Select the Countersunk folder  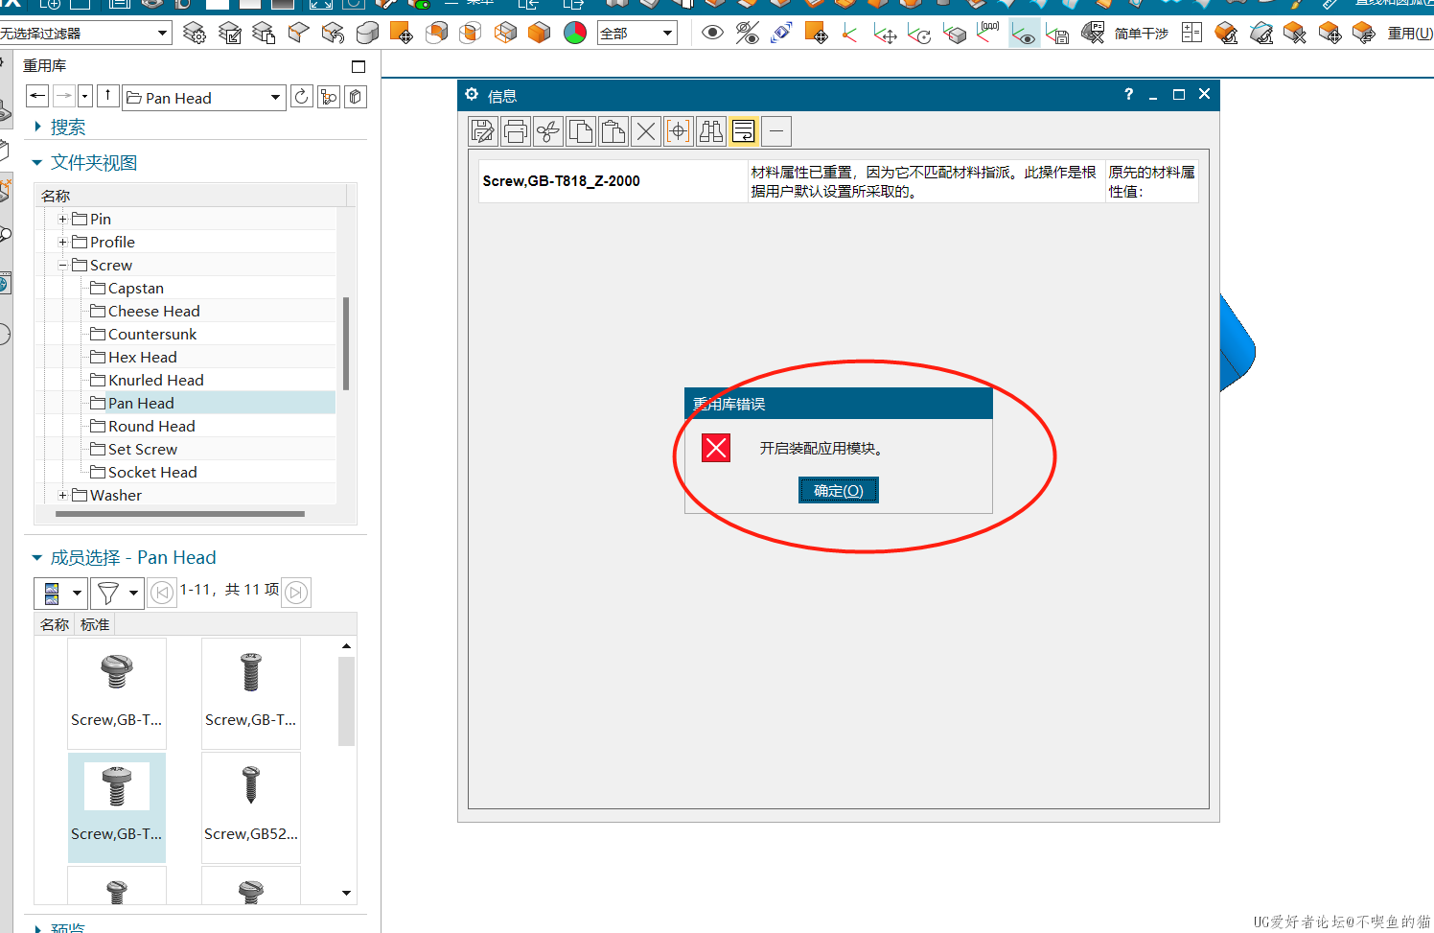tap(152, 334)
